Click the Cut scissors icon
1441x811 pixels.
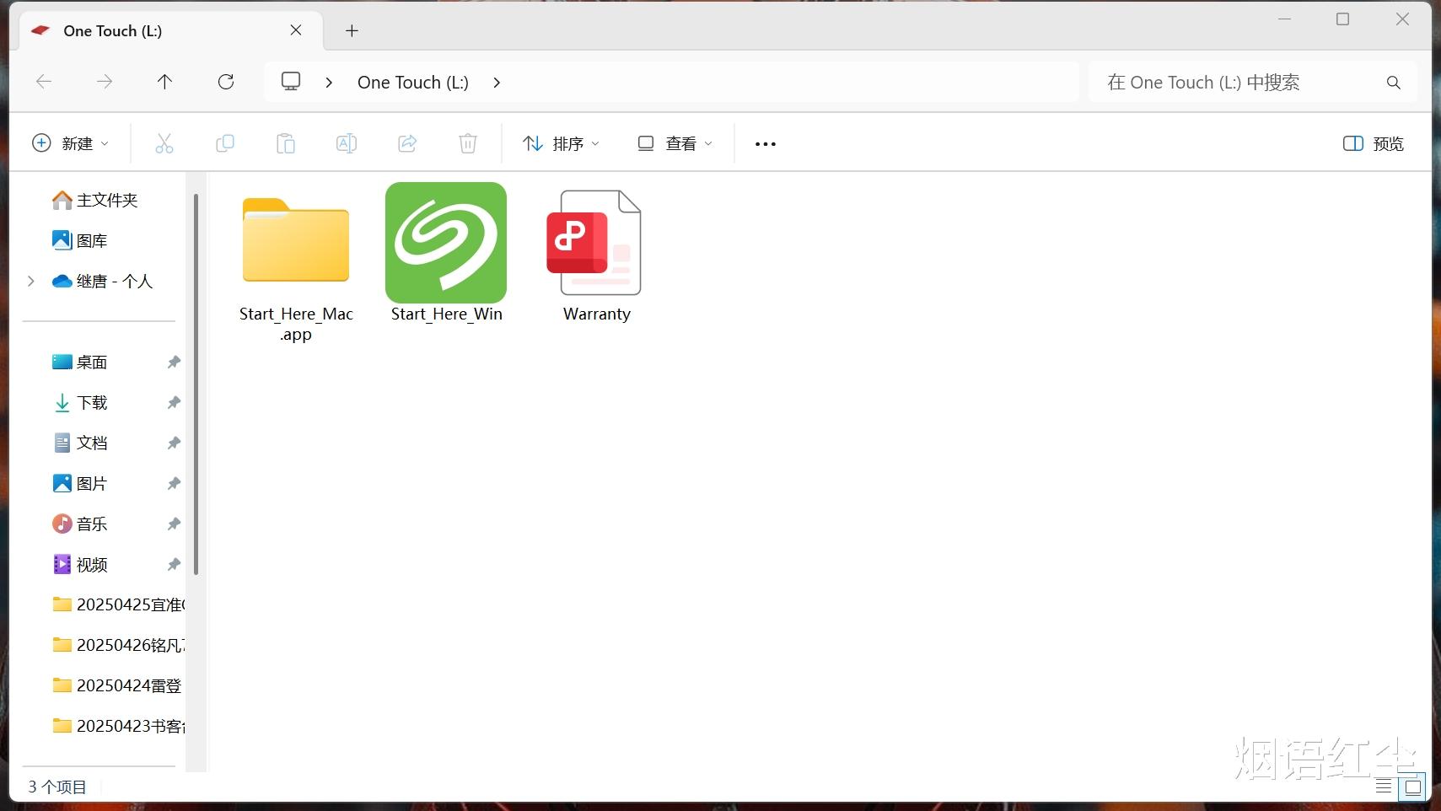point(164,143)
